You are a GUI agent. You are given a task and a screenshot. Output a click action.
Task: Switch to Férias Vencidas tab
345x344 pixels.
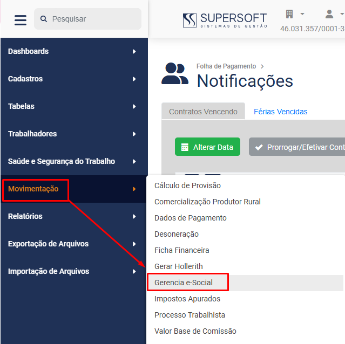[x=281, y=112]
